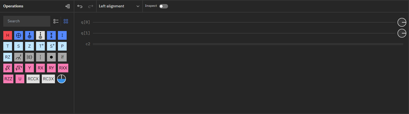Viewport: 409px width, 114px height.
Task: Select the reset |0⟩ operation
Action: point(30,57)
